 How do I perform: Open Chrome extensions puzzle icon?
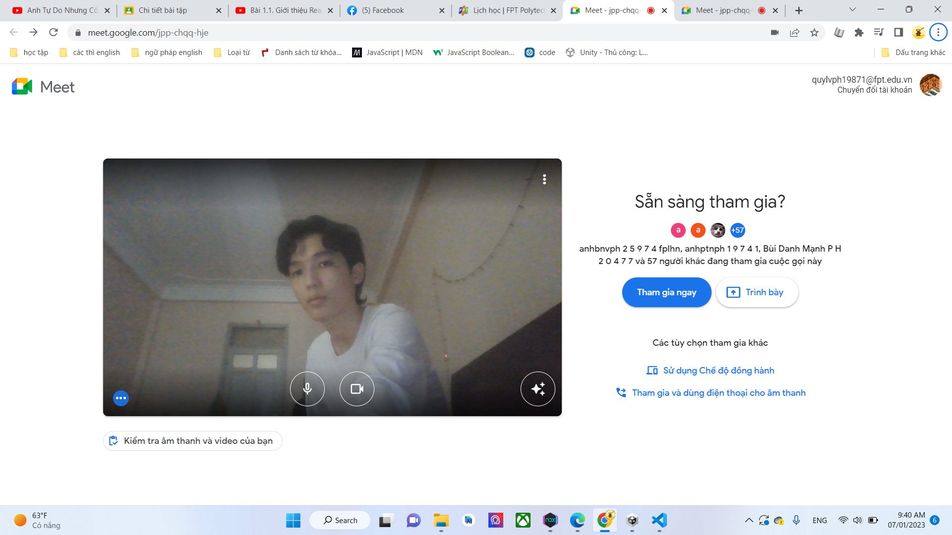point(859,33)
